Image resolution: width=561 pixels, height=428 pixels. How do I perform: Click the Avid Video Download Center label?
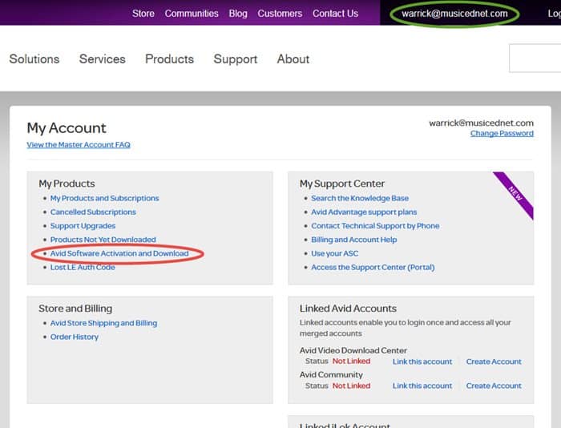[x=353, y=350]
